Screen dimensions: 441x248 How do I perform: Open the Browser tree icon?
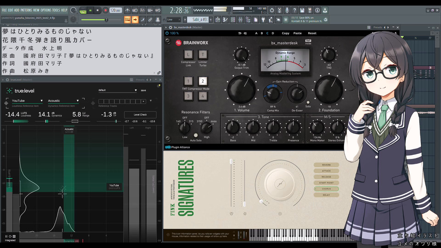[x=248, y=20]
